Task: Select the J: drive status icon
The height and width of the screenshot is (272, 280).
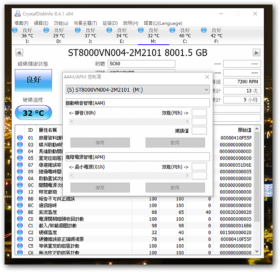Action: point(78,30)
